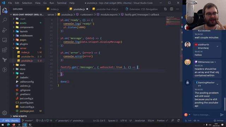
Task: Switch to Extension: CSS Navigation tab
Action: [143, 9]
